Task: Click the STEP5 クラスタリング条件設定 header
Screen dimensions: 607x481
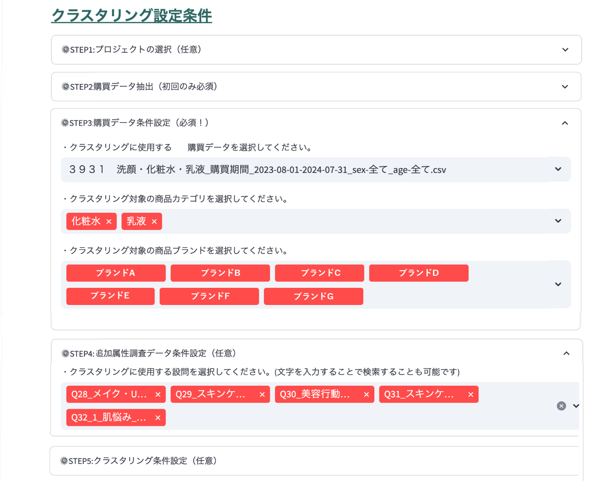Action: 314,461
